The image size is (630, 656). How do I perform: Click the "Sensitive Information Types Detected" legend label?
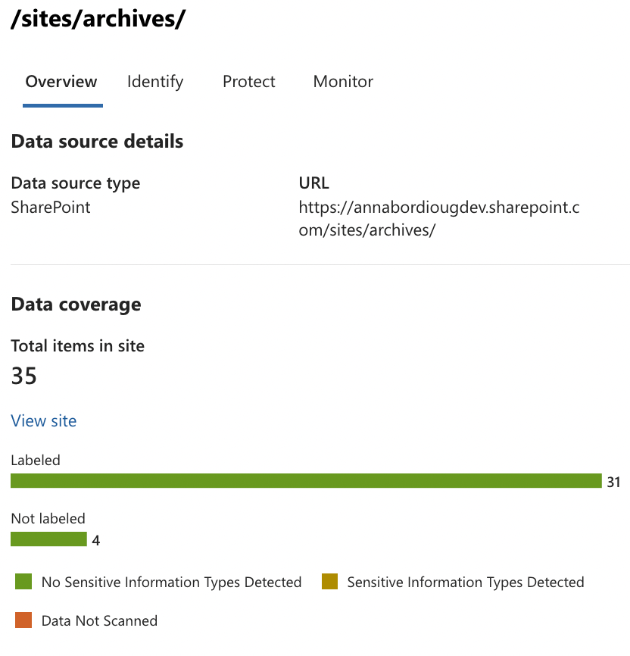pyautogui.click(x=466, y=583)
